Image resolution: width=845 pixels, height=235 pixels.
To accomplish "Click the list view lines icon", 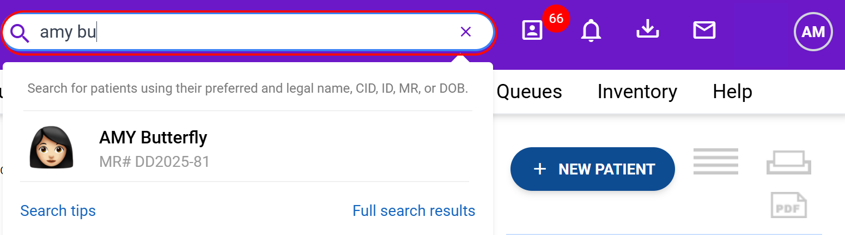I will (x=715, y=161).
